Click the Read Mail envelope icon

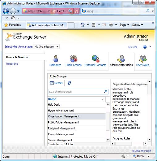click(x=104, y=25)
